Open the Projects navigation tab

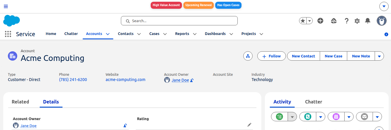tap(249, 34)
